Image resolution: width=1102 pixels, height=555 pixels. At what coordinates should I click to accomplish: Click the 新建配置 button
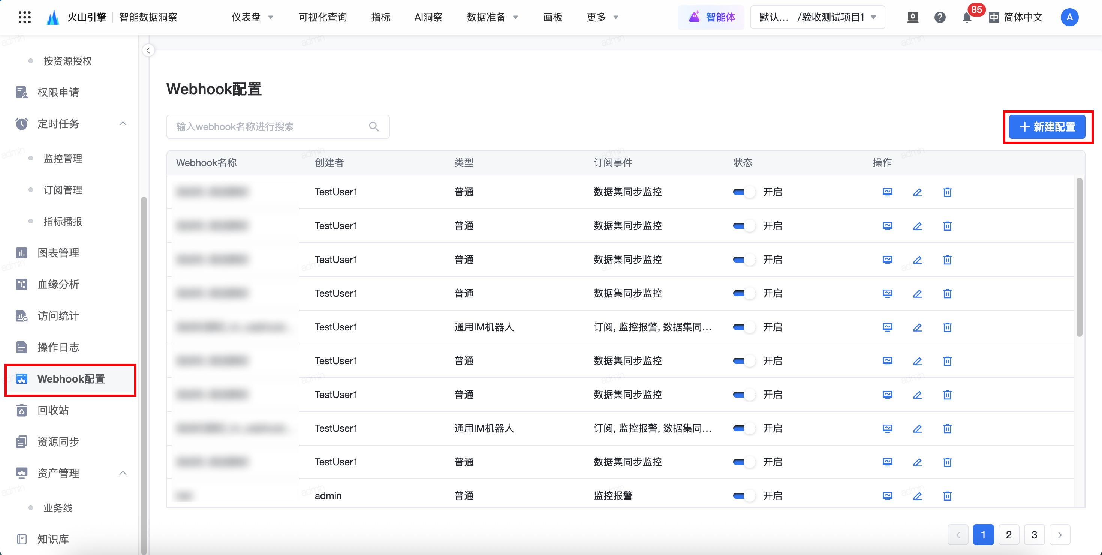coord(1047,127)
